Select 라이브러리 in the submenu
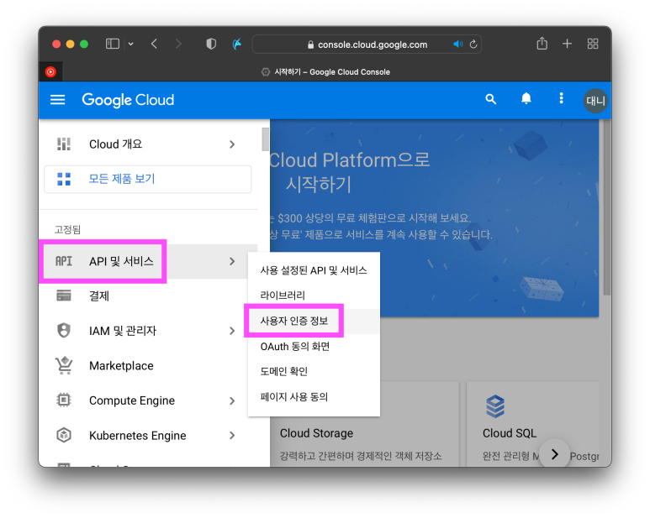 (x=314, y=296)
